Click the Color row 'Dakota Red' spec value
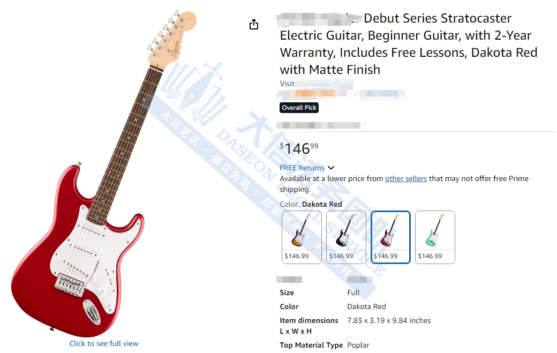The height and width of the screenshot is (353, 557). coord(366,306)
